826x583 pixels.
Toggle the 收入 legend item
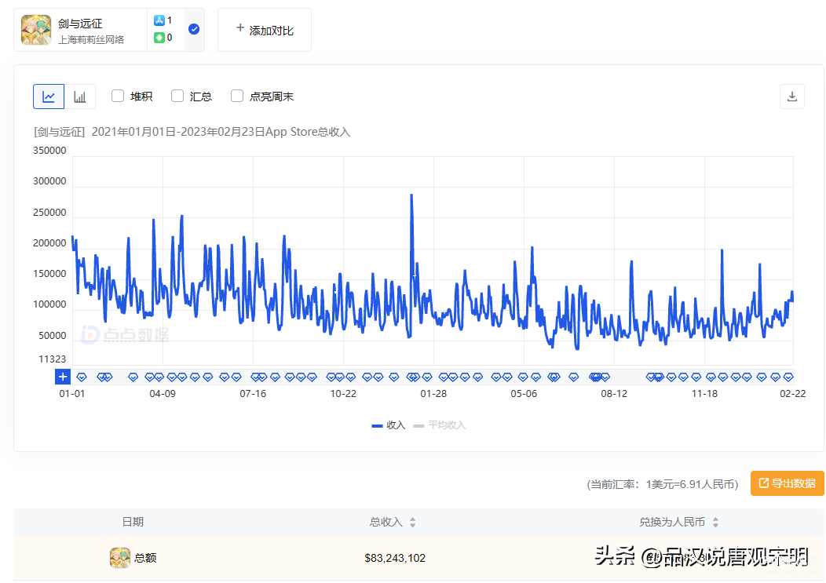tap(389, 425)
